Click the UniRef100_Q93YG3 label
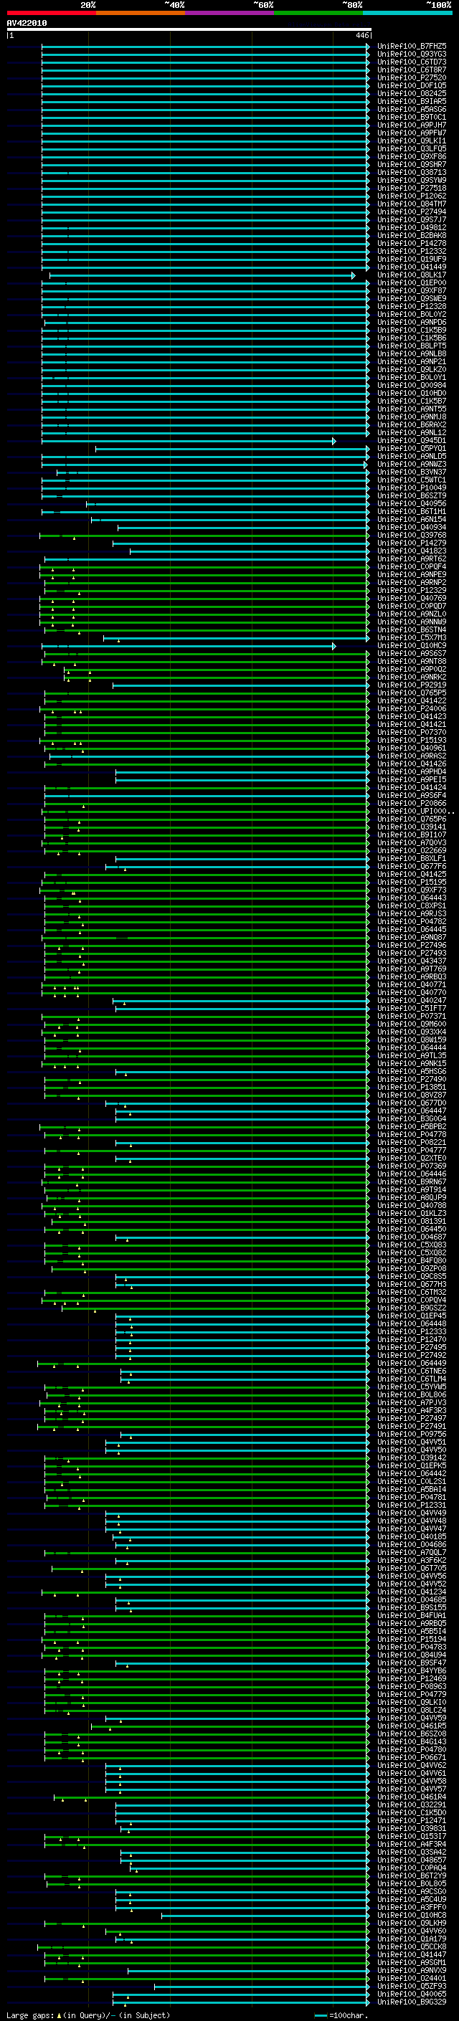 [x=411, y=54]
